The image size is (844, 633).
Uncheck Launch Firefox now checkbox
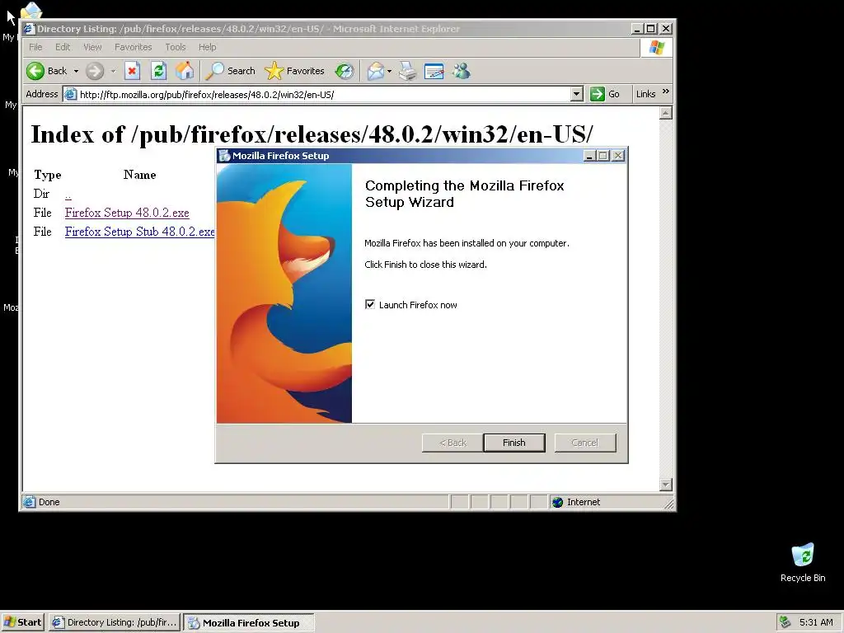370,305
